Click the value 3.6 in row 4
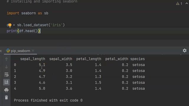This screenshot has width=189, height=106. click(x=69, y=89)
